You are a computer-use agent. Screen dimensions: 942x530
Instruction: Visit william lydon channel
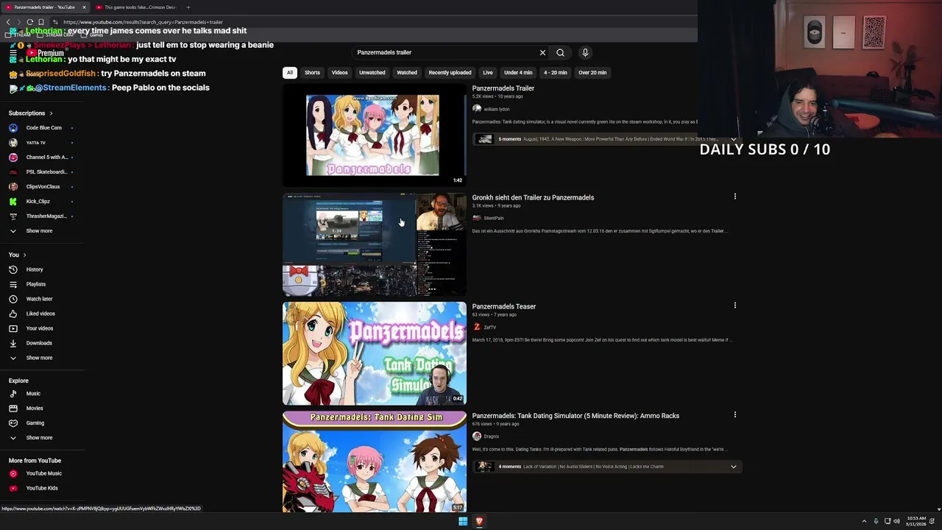tap(496, 109)
